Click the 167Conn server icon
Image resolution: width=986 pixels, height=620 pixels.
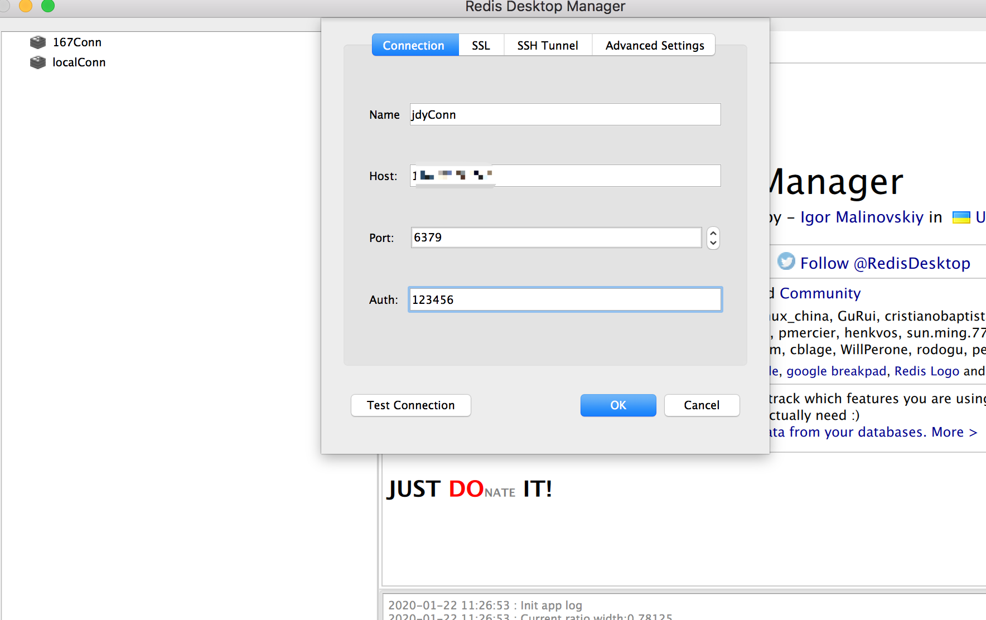(x=38, y=42)
